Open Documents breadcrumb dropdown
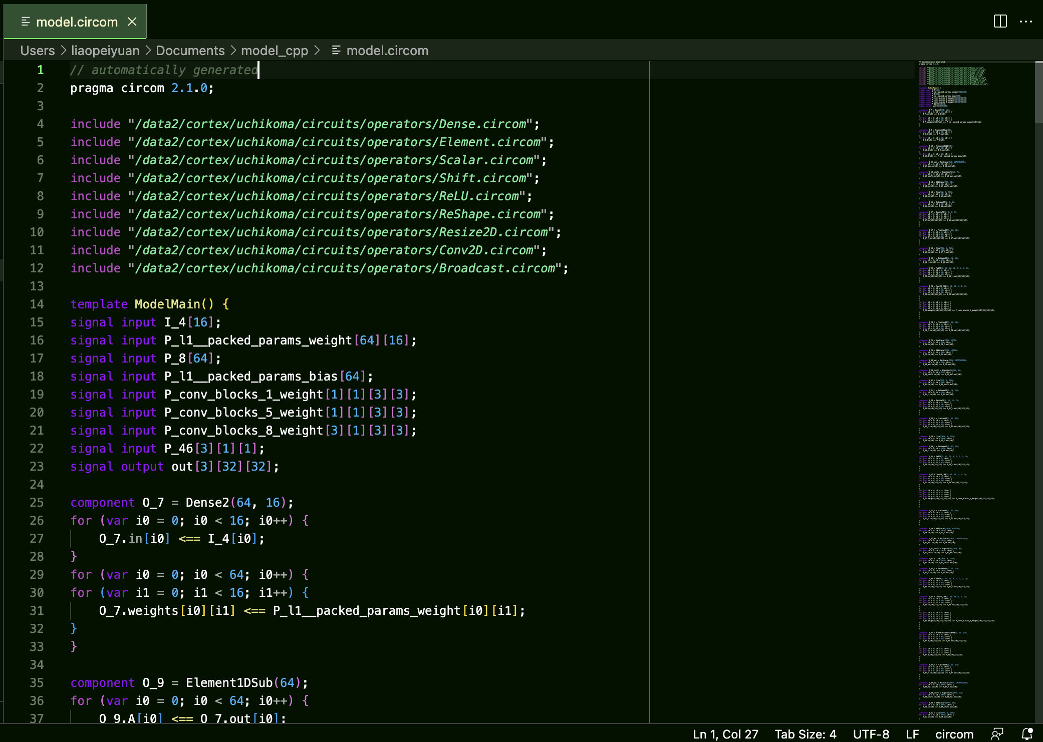The height and width of the screenshot is (742, 1043). click(x=190, y=51)
